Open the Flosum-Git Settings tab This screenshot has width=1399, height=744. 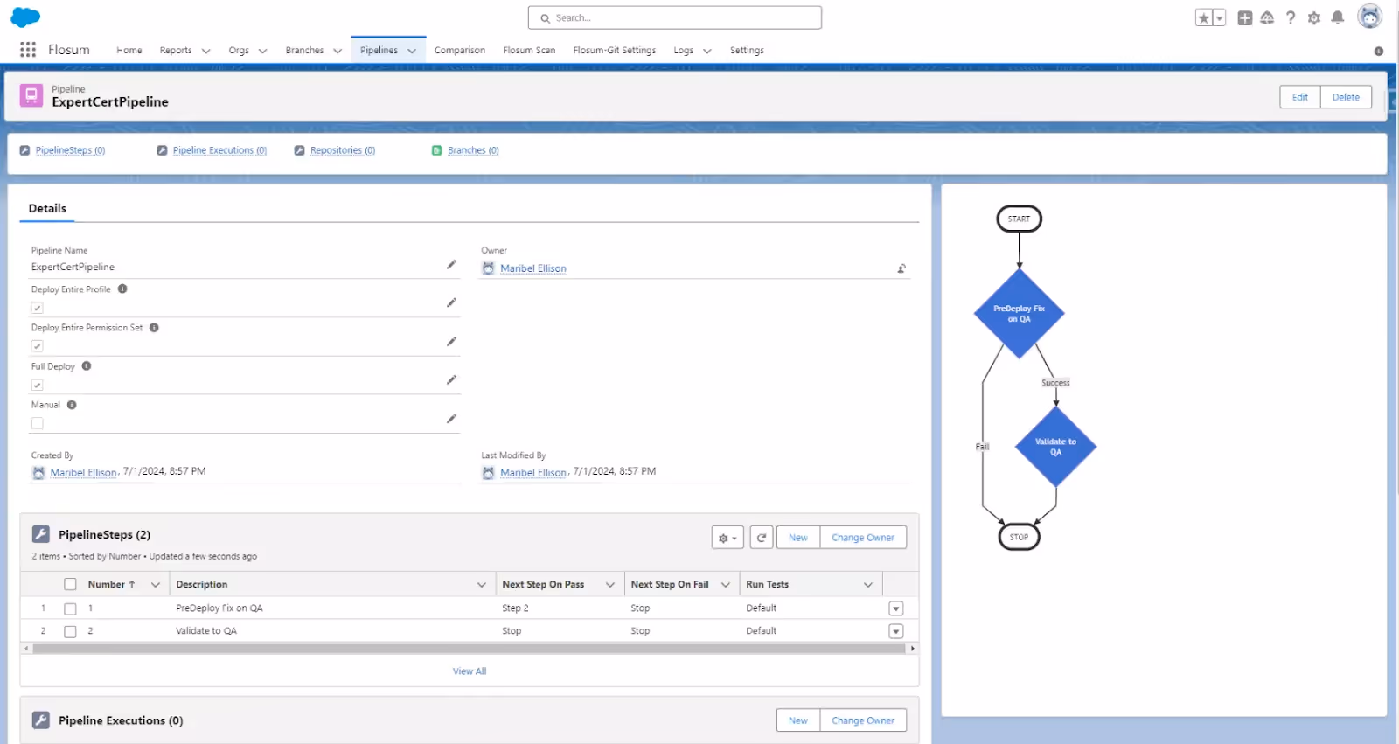(x=615, y=51)
